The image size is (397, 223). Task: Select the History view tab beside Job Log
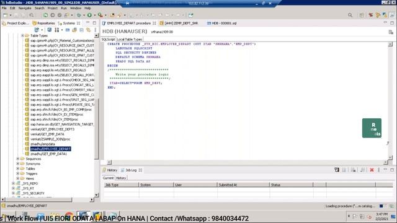110,170
